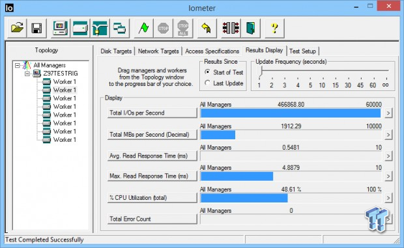Minimize the Iometer window
This screenshot has width=404, height=248.
point(356,7)
